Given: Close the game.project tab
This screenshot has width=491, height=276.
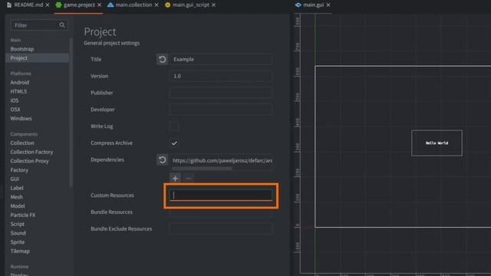Looking at the screenshot, I should [99, 5].
